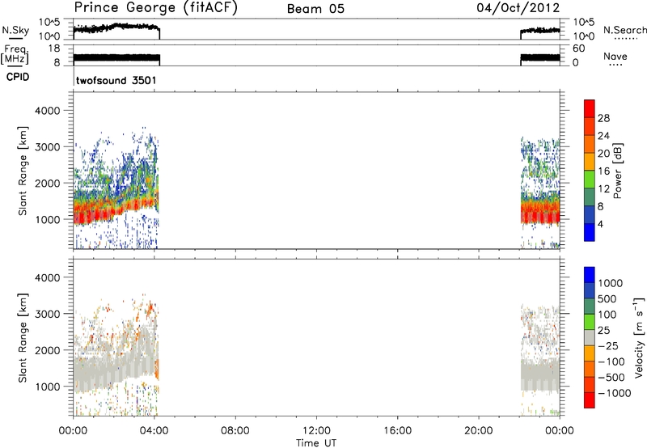Click the "04:00" time axis label
Viewport: 647px width, 448px height.
(x=154, y=431)
